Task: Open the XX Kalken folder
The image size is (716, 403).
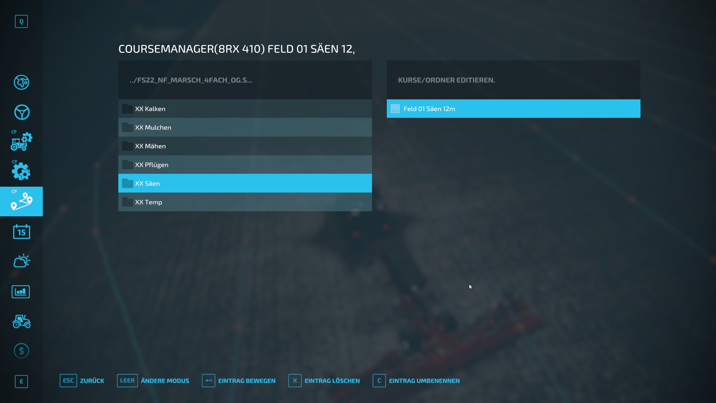Action: click(x=245, y=109)
